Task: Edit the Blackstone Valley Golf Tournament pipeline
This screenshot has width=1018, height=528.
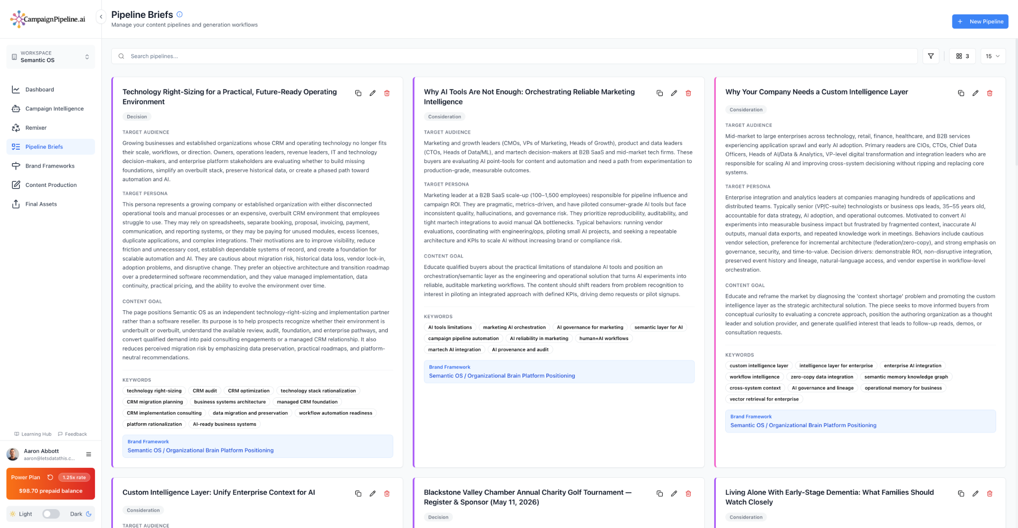Action: (674, 494)
